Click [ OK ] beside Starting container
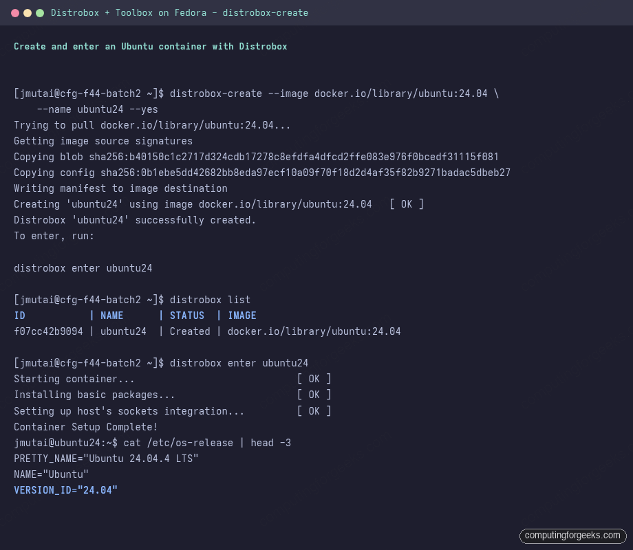633x550 pixels. pyautogui.click(x=314, y=379)
